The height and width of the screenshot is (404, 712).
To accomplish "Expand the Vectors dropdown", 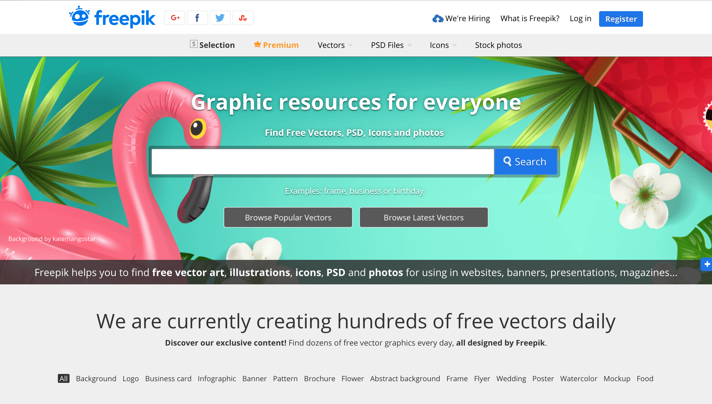I will click(335, 45).
